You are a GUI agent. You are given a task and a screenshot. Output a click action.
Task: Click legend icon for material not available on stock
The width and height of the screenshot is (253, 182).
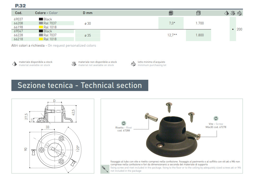74,64
